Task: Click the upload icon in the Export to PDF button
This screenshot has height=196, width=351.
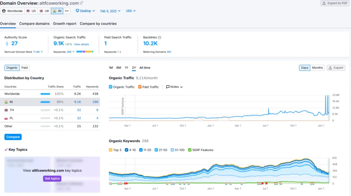Action: coord(324,3)
